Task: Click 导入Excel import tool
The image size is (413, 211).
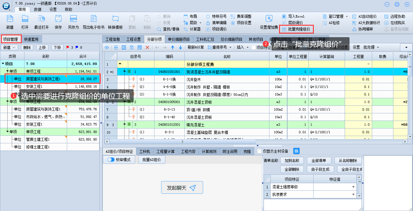Action: pyautogui.click(x=293, y=16)
